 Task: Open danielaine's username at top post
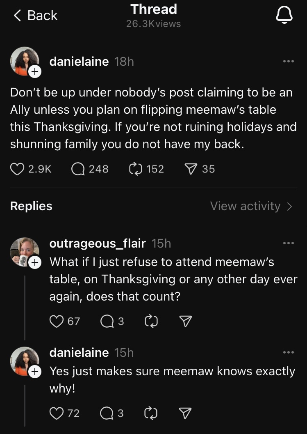pyautogui.click(x=79, y=62)
